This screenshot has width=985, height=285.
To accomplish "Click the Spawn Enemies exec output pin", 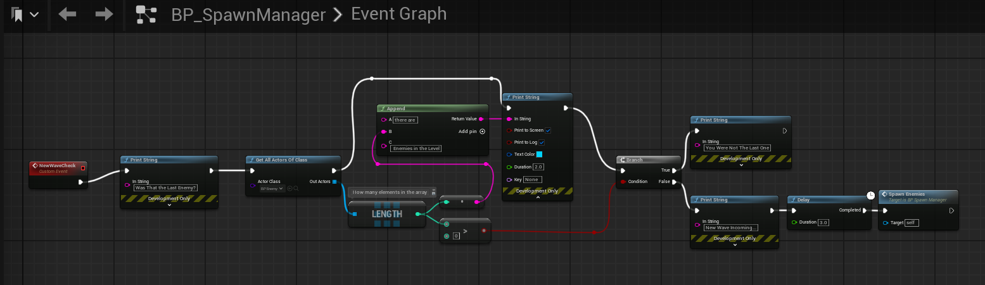I will point(951,211).
